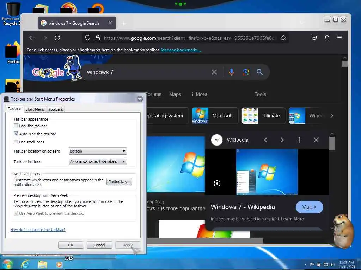The image size is (361, 270).
Task: Select the Taskbar tab
Action: tap(14, 109)
